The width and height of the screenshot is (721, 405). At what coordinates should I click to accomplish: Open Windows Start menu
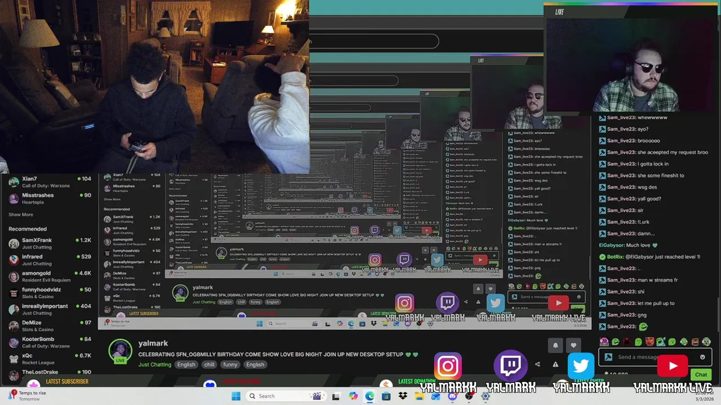pyautogui.click(x=237, y=396)
